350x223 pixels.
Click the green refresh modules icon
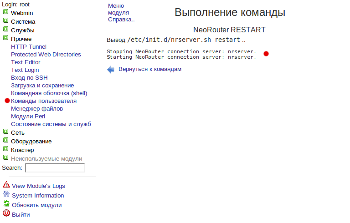click(x=6, y=203)
